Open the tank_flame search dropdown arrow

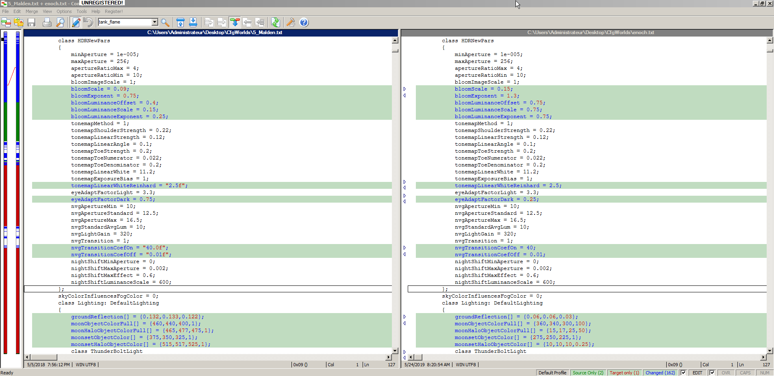pyautogui.click(x=155, y=22)
